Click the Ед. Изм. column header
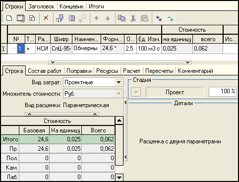The height and width of the screenshot is (182, 239). click(149, 39)
